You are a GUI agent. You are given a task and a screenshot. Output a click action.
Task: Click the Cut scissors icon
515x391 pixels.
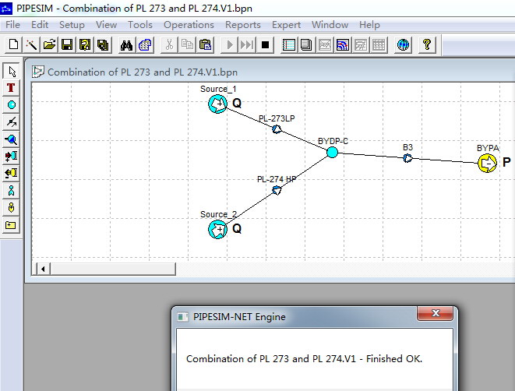tap(169, 44)
